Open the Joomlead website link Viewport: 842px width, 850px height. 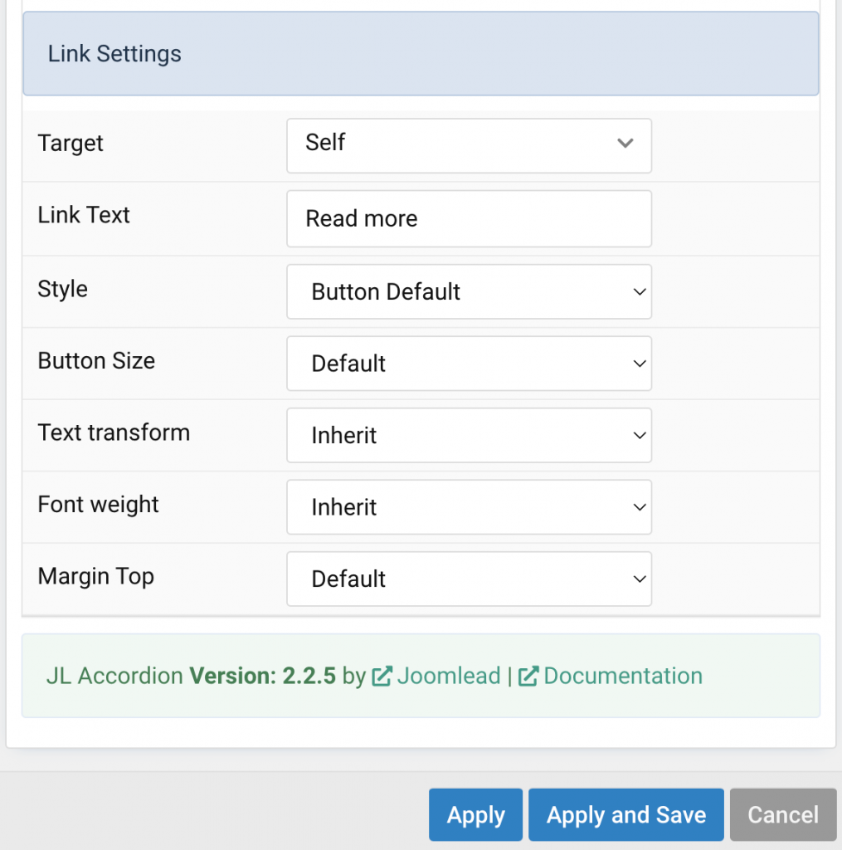(448, 676)
